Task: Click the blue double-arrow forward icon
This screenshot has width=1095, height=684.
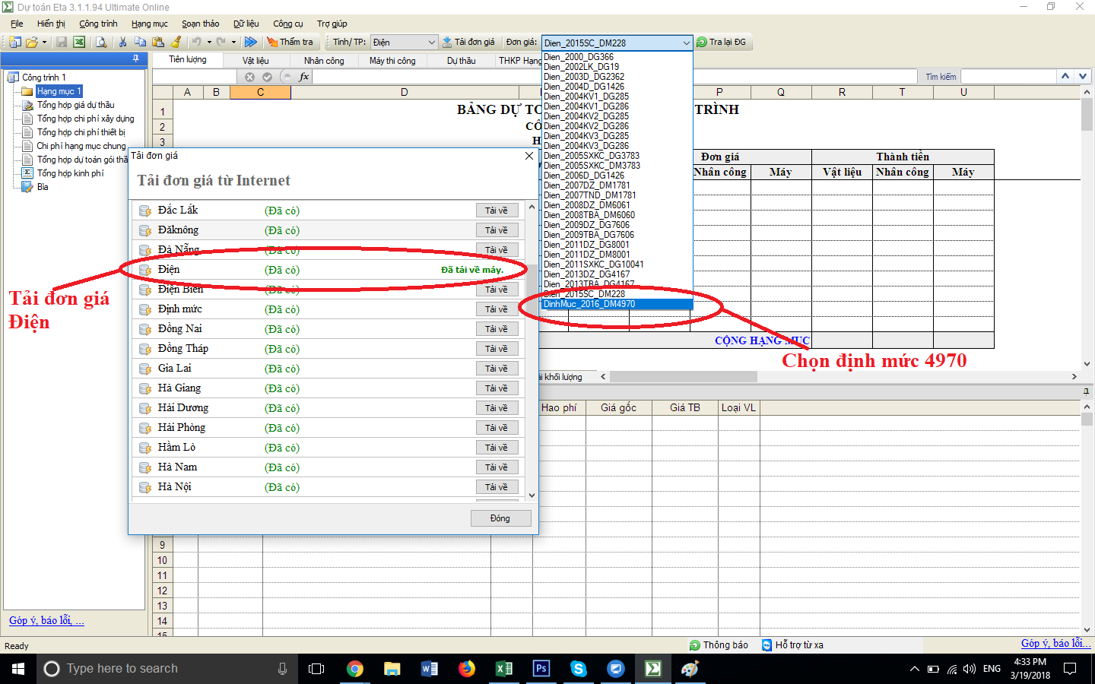Action: [250, 43]
